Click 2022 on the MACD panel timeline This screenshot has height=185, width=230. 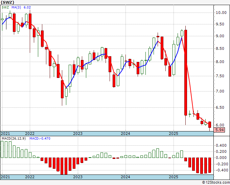pyautogui.click(x=30, y=177)
